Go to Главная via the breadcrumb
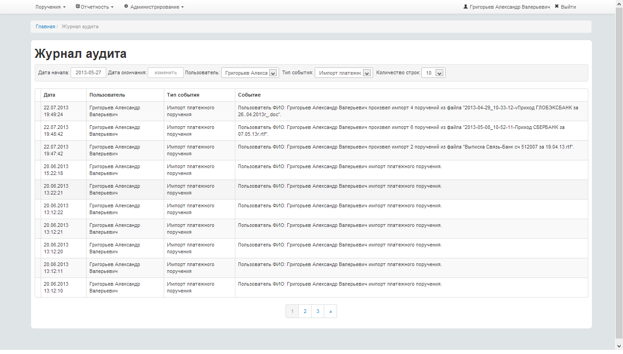The width and height of the screenshot is (623, 354). (45, 26)
